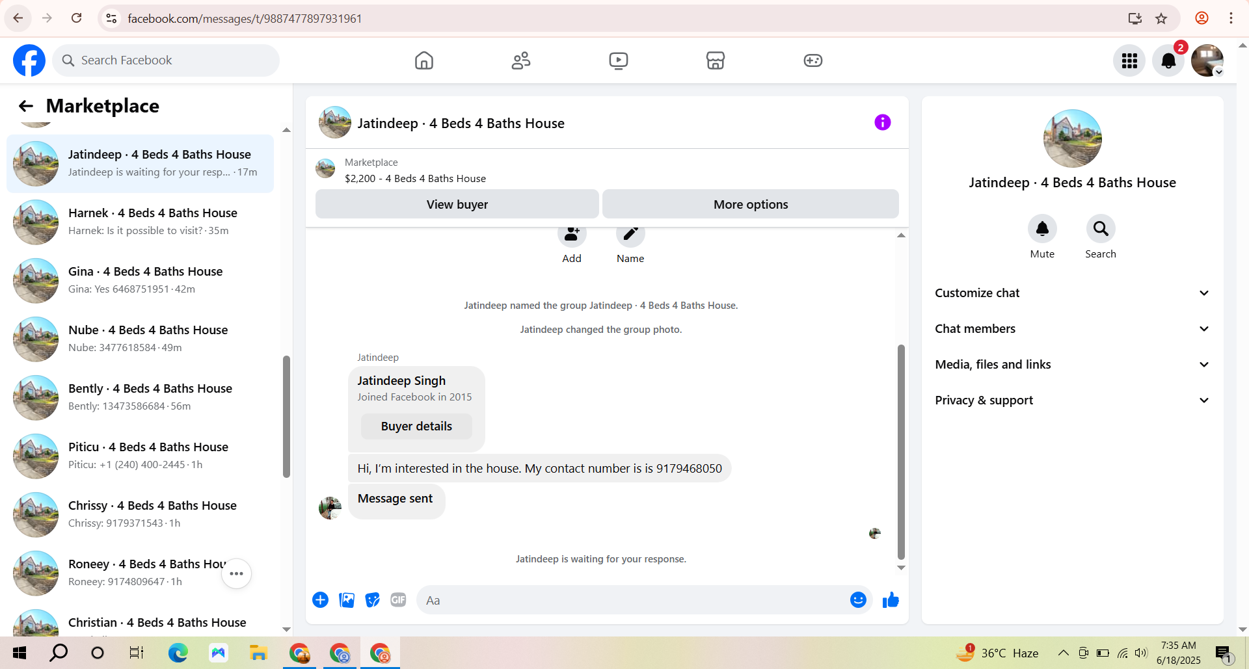This screenshot has width=1249, height=669.
Task: Choose a sticker icon in composer
Action: click(373, 600)
